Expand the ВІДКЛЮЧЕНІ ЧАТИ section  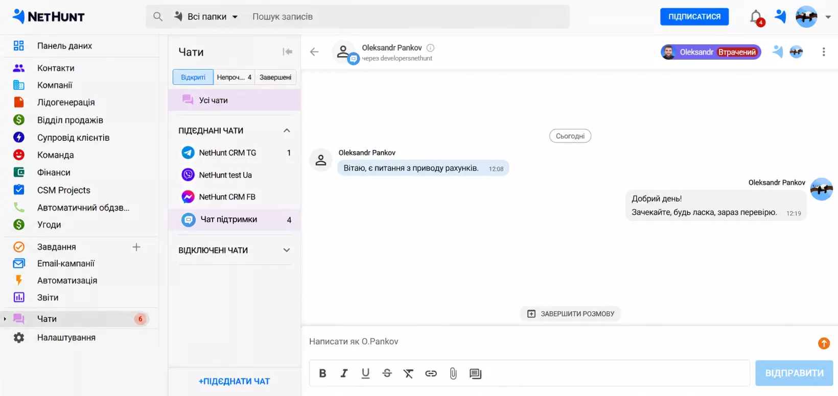[287, 250]
